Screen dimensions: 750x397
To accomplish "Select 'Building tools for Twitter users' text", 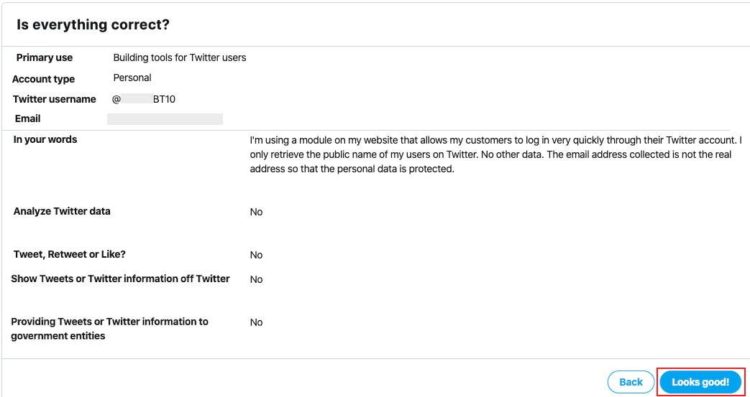I will click(180, 58).
